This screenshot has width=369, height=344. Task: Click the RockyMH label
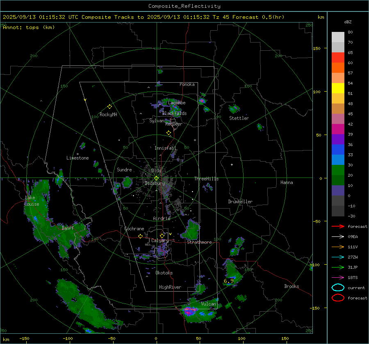point(108,115)
